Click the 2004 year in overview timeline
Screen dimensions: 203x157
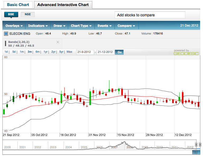[x=69, y=147]
